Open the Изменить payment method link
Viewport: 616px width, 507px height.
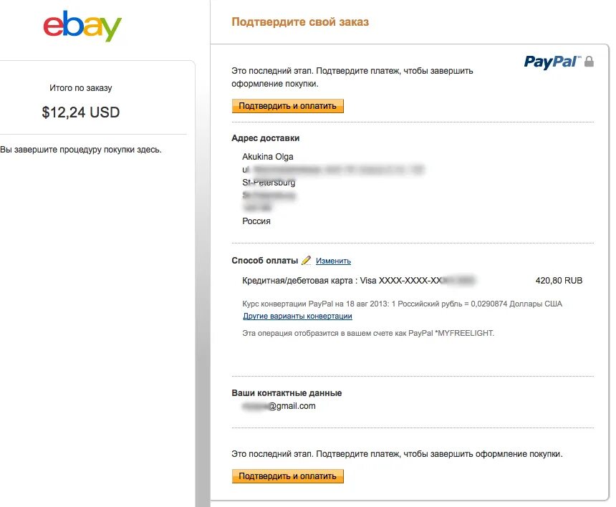tap(333, 261)
